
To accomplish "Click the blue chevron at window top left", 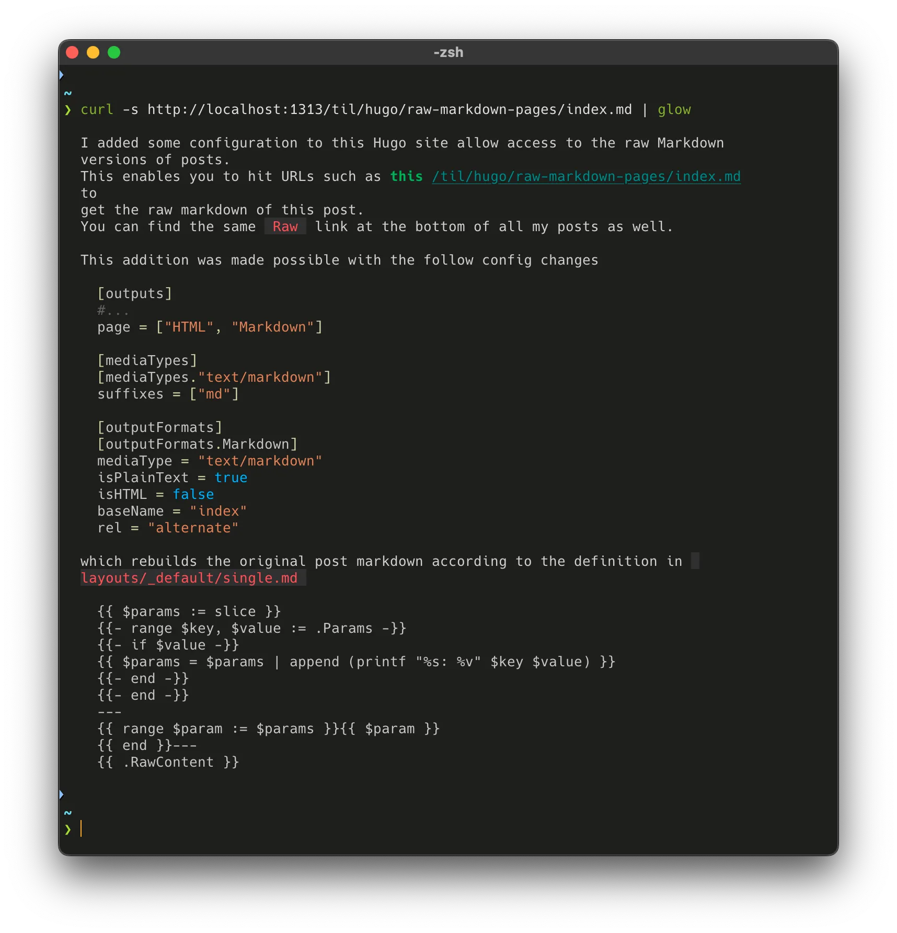I will click(62, 75).
